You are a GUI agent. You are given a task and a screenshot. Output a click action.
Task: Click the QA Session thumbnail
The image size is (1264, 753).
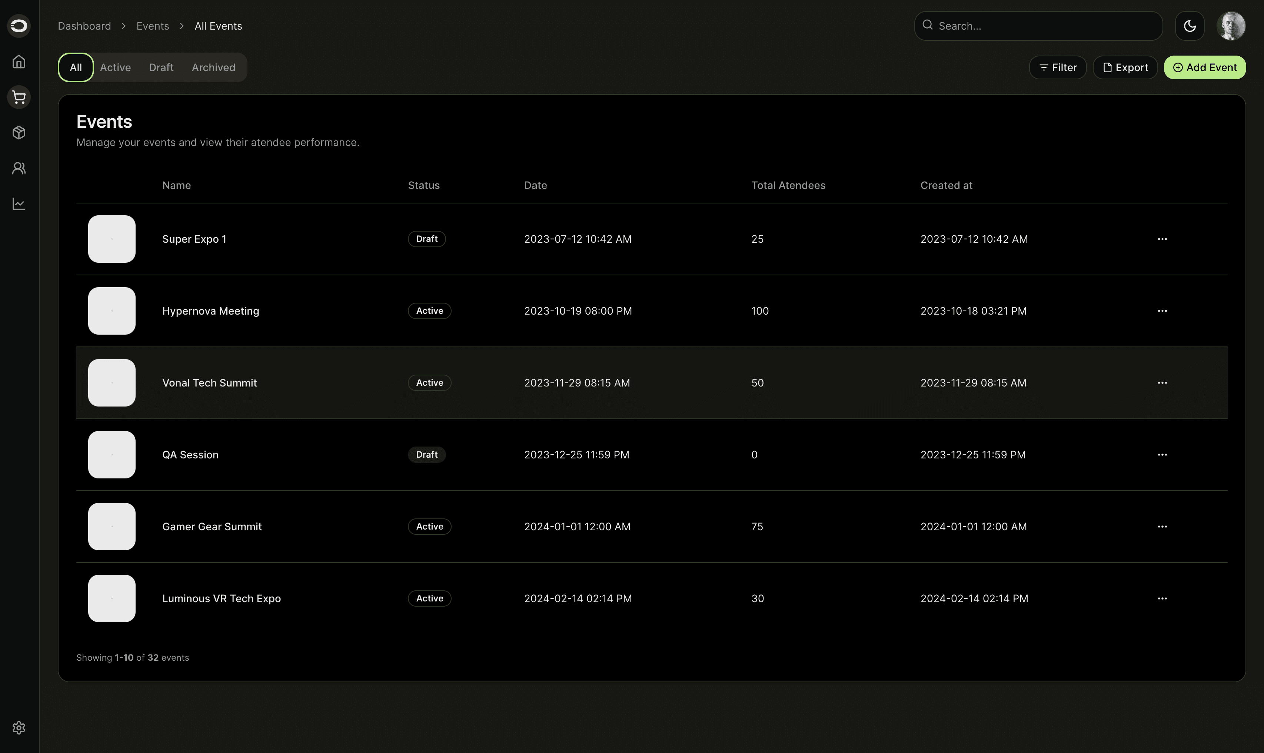pyautogui.click(x=112, y=455)
